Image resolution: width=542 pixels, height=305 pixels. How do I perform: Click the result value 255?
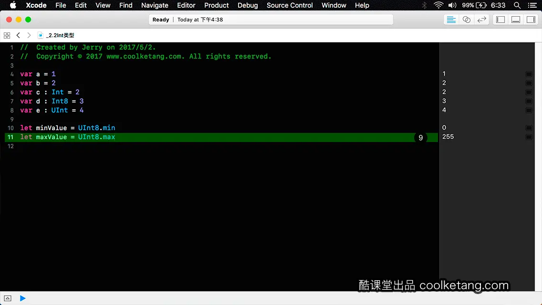click(x=448, y=137)
